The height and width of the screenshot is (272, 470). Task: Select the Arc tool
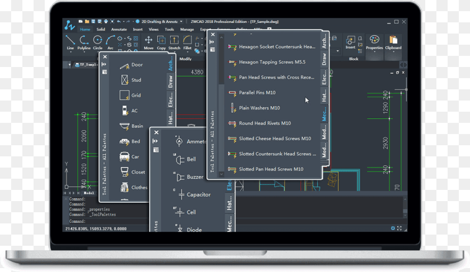[110, 42]
